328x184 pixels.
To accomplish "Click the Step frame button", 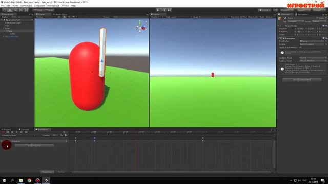I will (x=170, y=10).
